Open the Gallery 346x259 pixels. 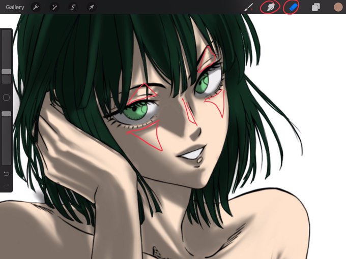pyautogui.click(x=15, y=7)
